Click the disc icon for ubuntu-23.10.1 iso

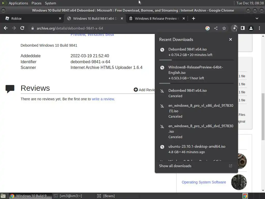tap(162, 147)
